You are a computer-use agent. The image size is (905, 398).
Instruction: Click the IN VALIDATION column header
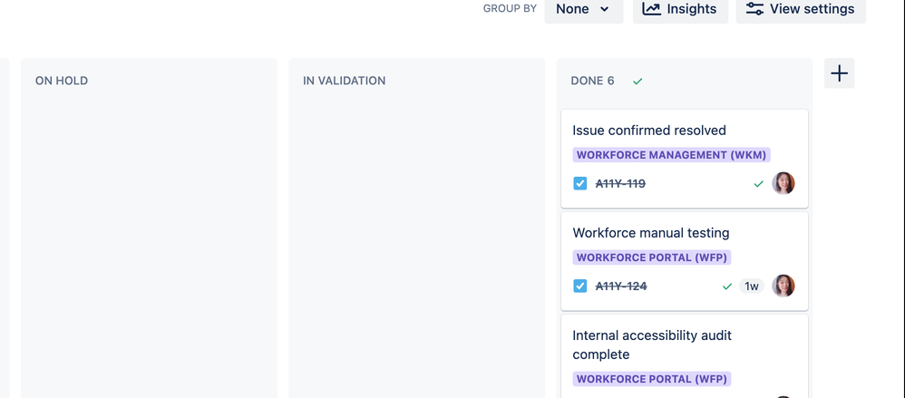point(344,81)
